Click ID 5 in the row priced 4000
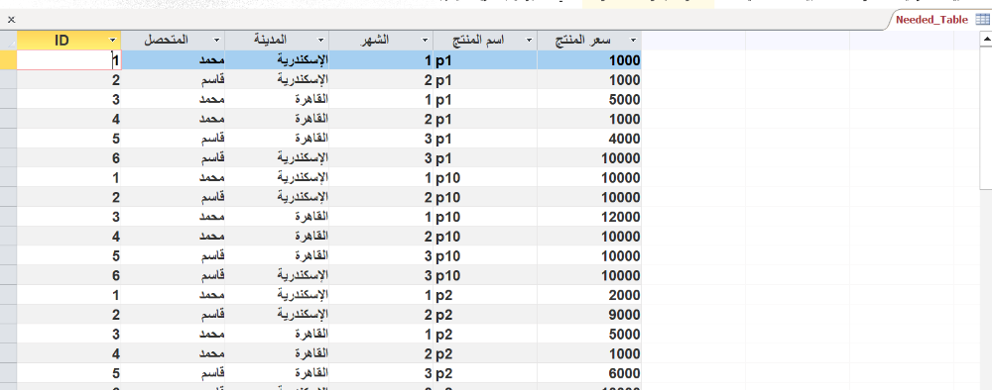 pos(116,139)
